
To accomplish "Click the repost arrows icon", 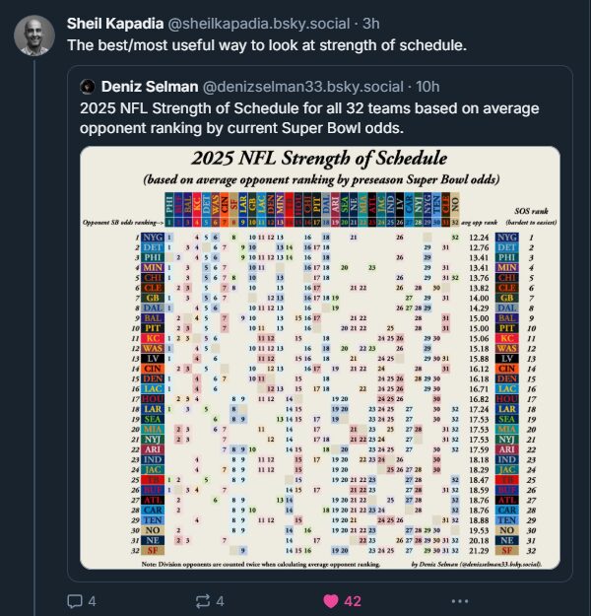I will 203,601.
